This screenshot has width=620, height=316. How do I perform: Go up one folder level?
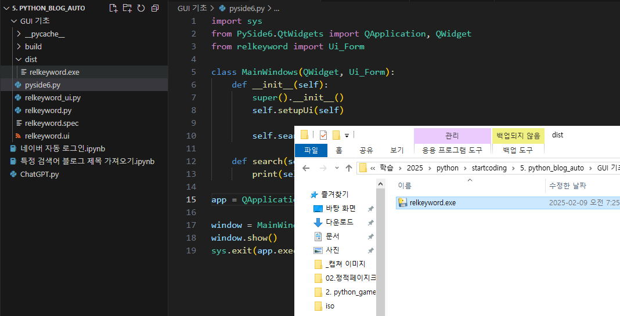[349, 168]
